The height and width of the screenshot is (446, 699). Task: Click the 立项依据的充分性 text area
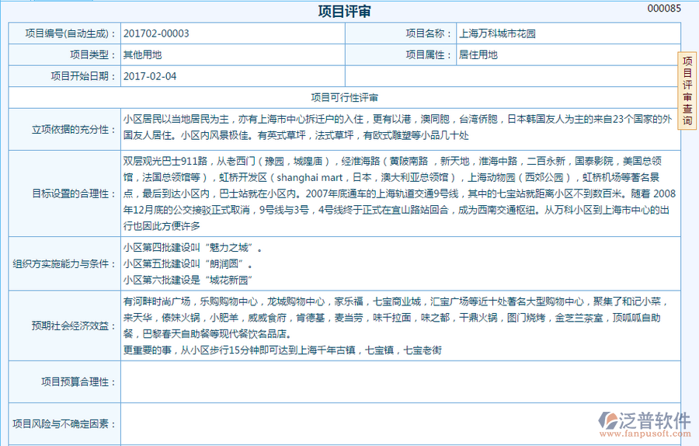coord(399,127)
